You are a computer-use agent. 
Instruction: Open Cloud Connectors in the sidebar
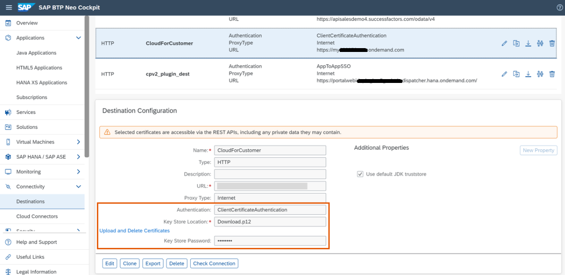click(x=37, y=216)
